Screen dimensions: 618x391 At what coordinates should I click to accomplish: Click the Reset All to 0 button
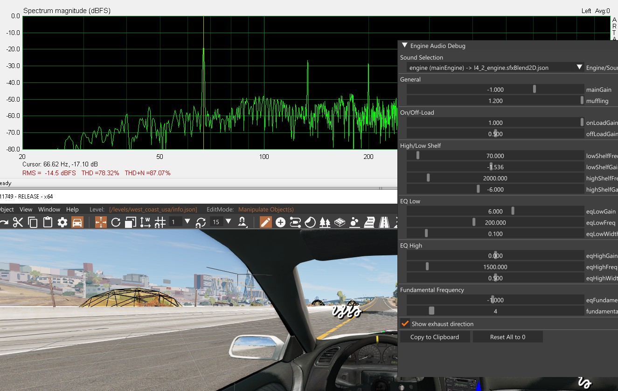(x=507, y=337)
